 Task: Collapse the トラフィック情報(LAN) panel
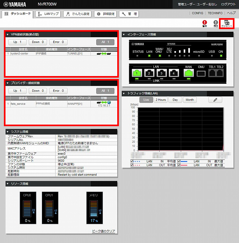pos(124,94)
